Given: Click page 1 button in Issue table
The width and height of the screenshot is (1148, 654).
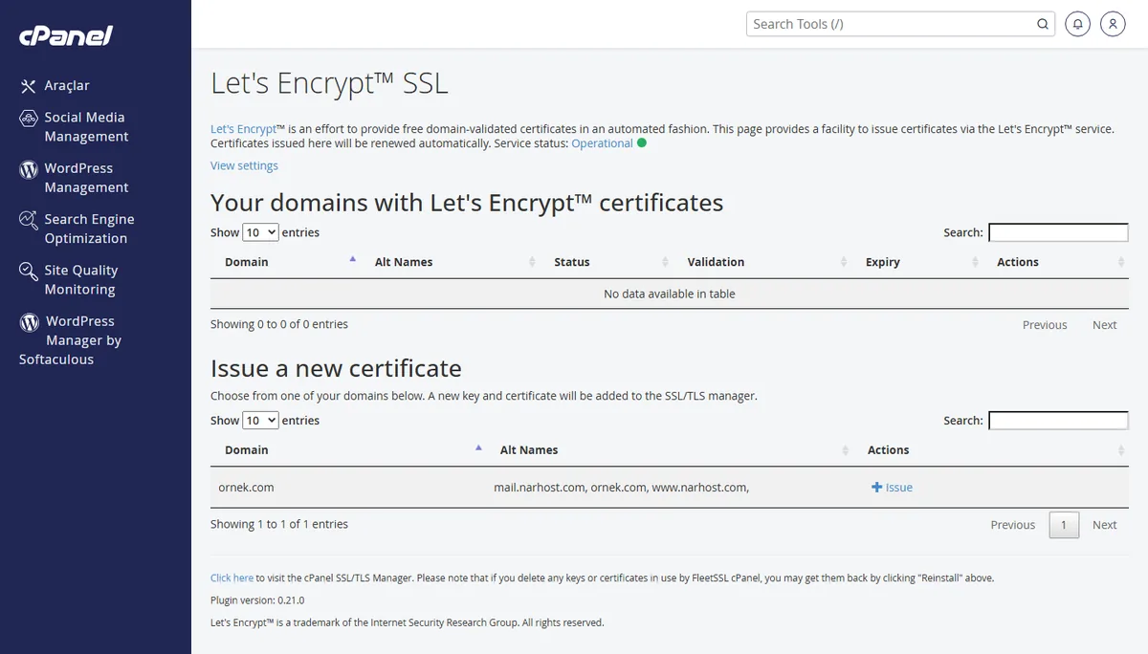Looking at the screenshot, I should 1064,525.
